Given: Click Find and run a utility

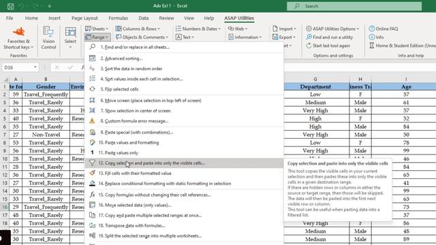Looking at the screenshot, I should pyautogui.click(x=330, y=37).
